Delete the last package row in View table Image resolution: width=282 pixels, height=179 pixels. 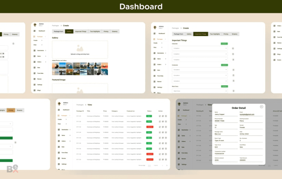tap(166, 159)
